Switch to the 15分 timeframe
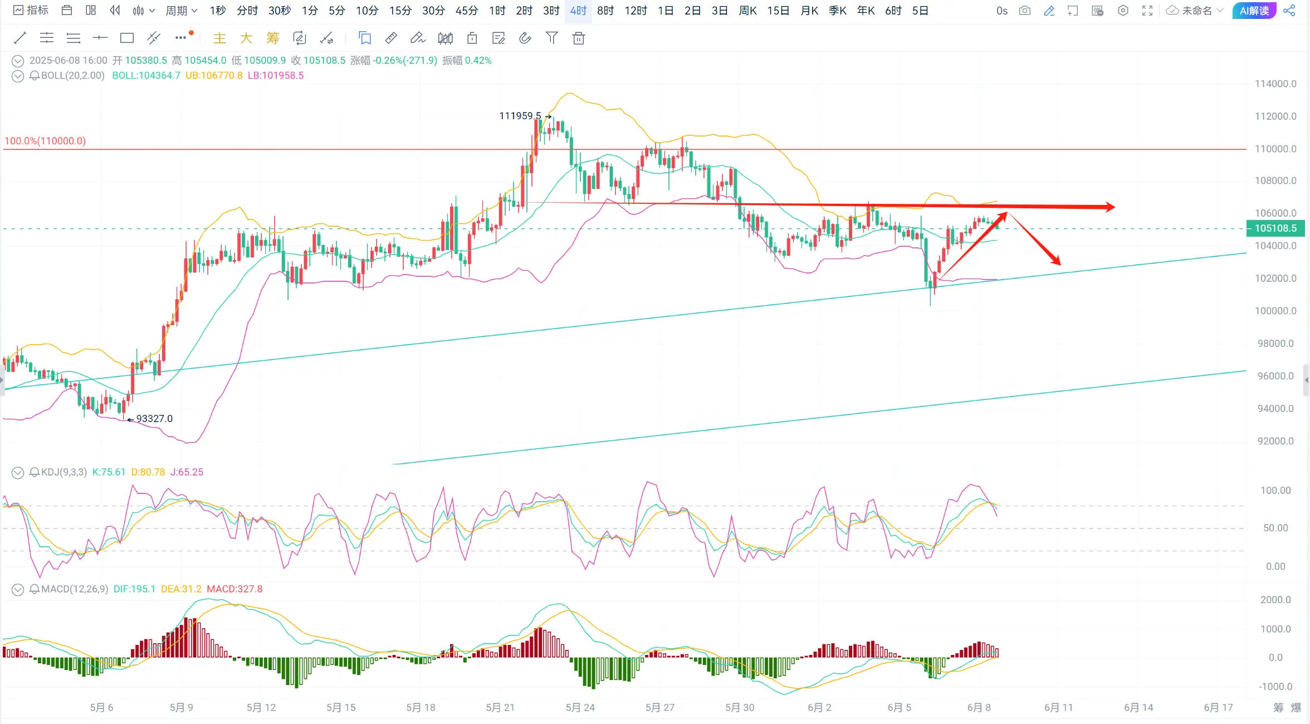This screenshot has width=1310, height=724. [x=400, y=11]
